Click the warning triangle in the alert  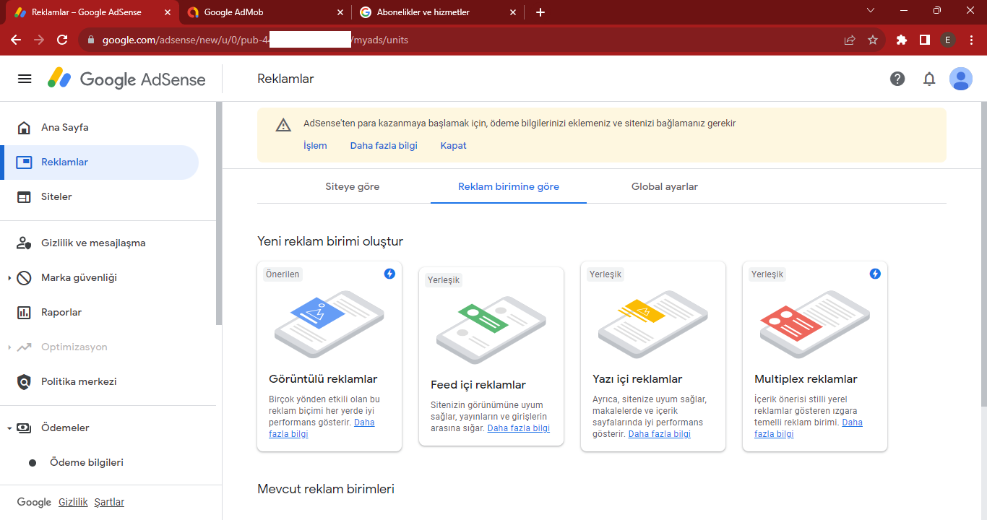283,125
